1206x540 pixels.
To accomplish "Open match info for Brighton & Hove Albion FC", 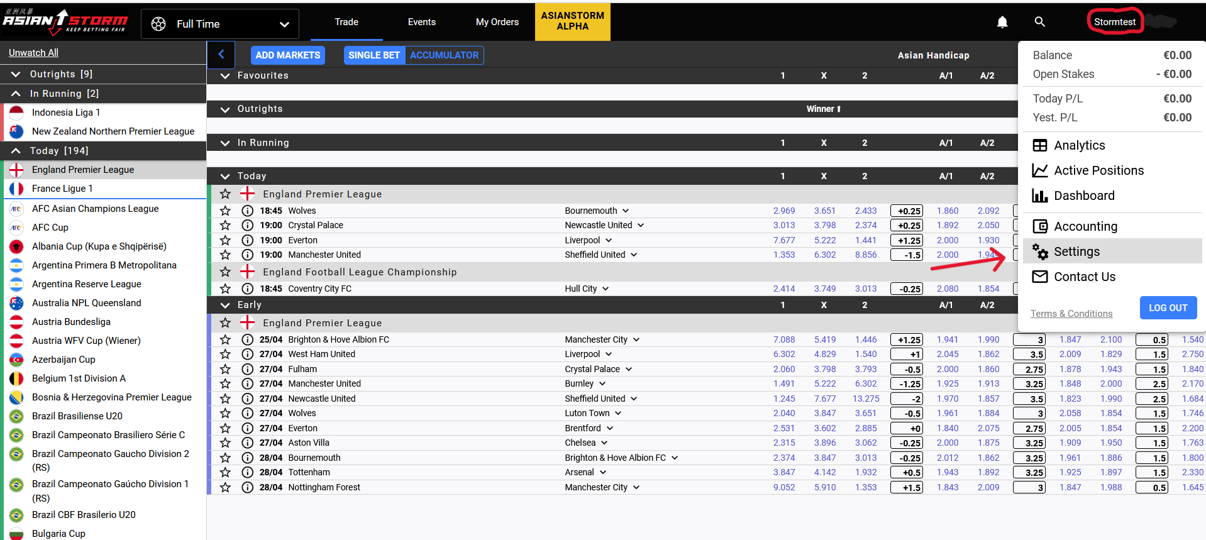I will (x=248, y=339).
